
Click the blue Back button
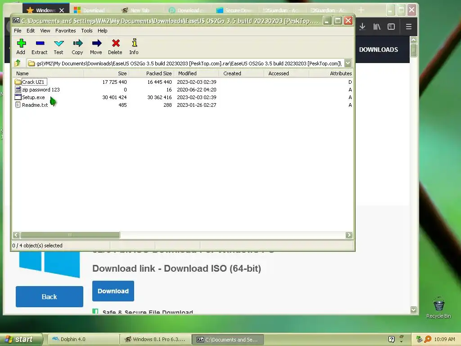(50, 296)
